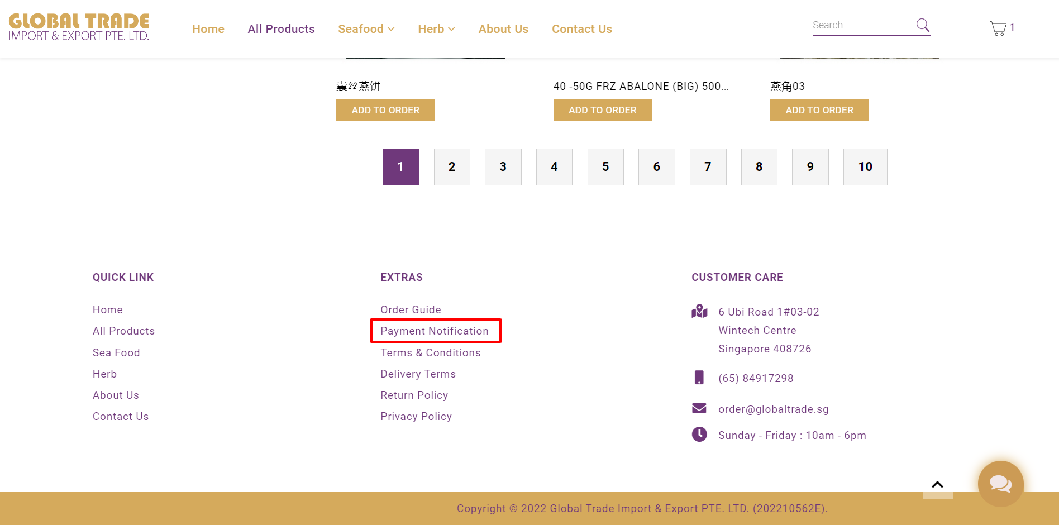Viewport: 1059px width, 525px height.
Task: Focus the Search input field
Action: pos(860,26)
